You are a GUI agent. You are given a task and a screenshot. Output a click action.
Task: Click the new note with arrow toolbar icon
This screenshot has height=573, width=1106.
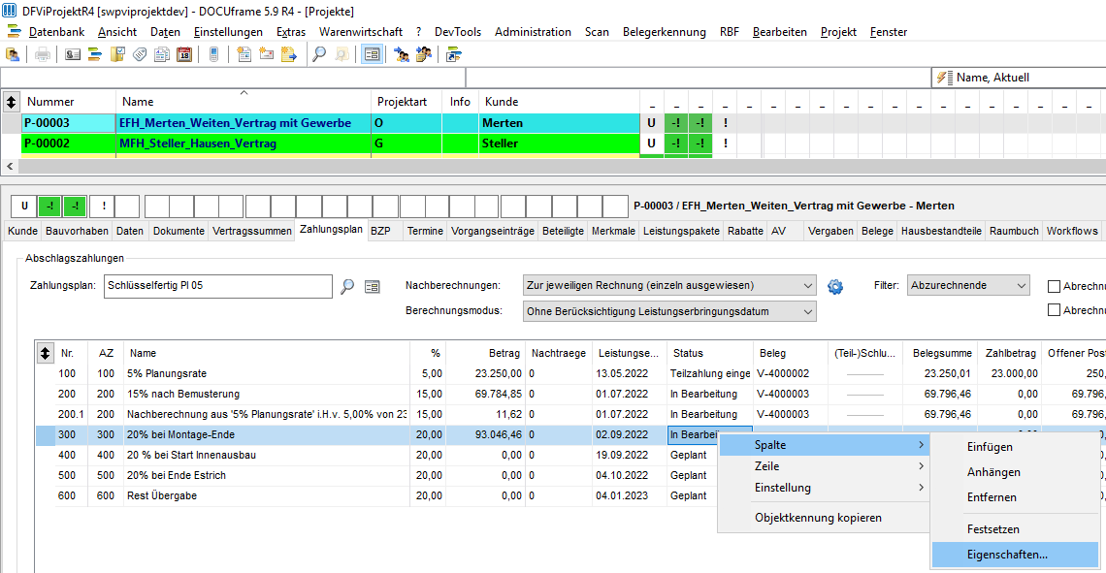(x=288, y=54)
